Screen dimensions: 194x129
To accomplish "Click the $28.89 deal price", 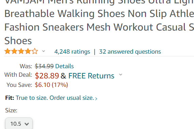I will pyautogui.click(x=47, y=76).
